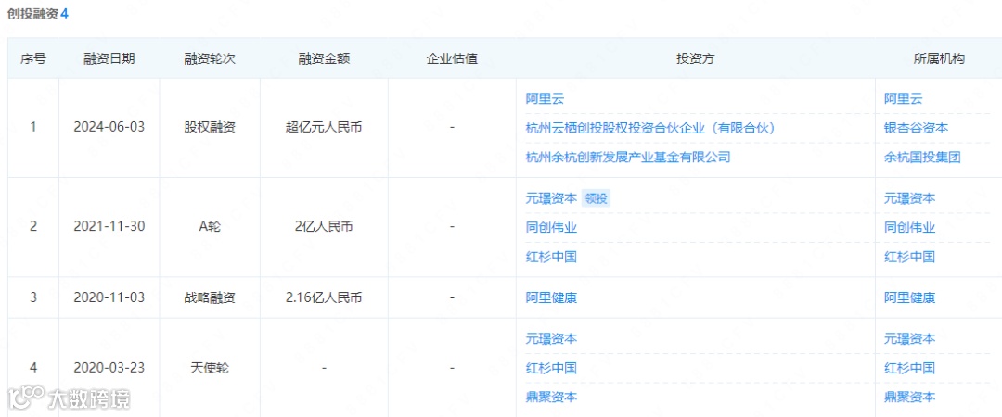Select the 战略融资 round cell
Viewport: 1002px width, 417px height.
[x=210, y=297]
